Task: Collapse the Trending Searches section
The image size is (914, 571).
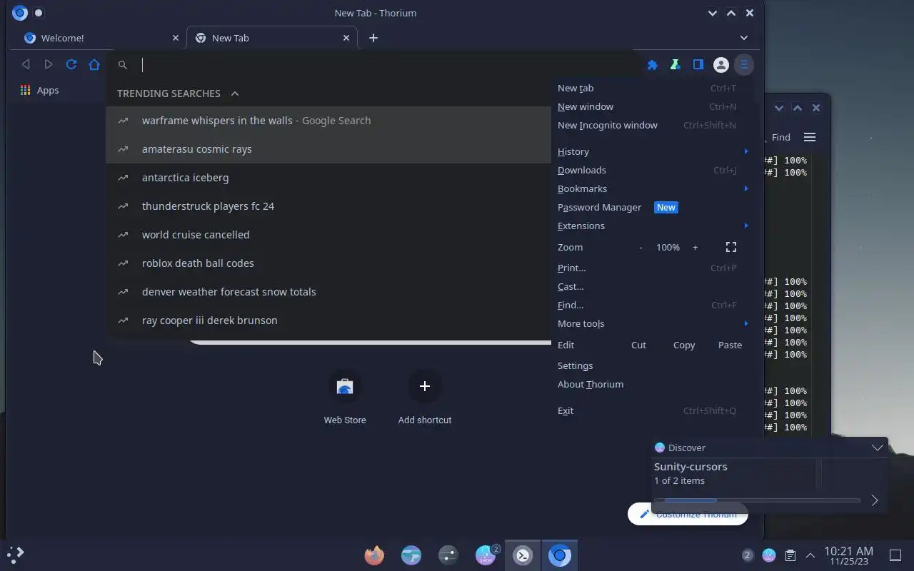Action: tap(235, 94)
